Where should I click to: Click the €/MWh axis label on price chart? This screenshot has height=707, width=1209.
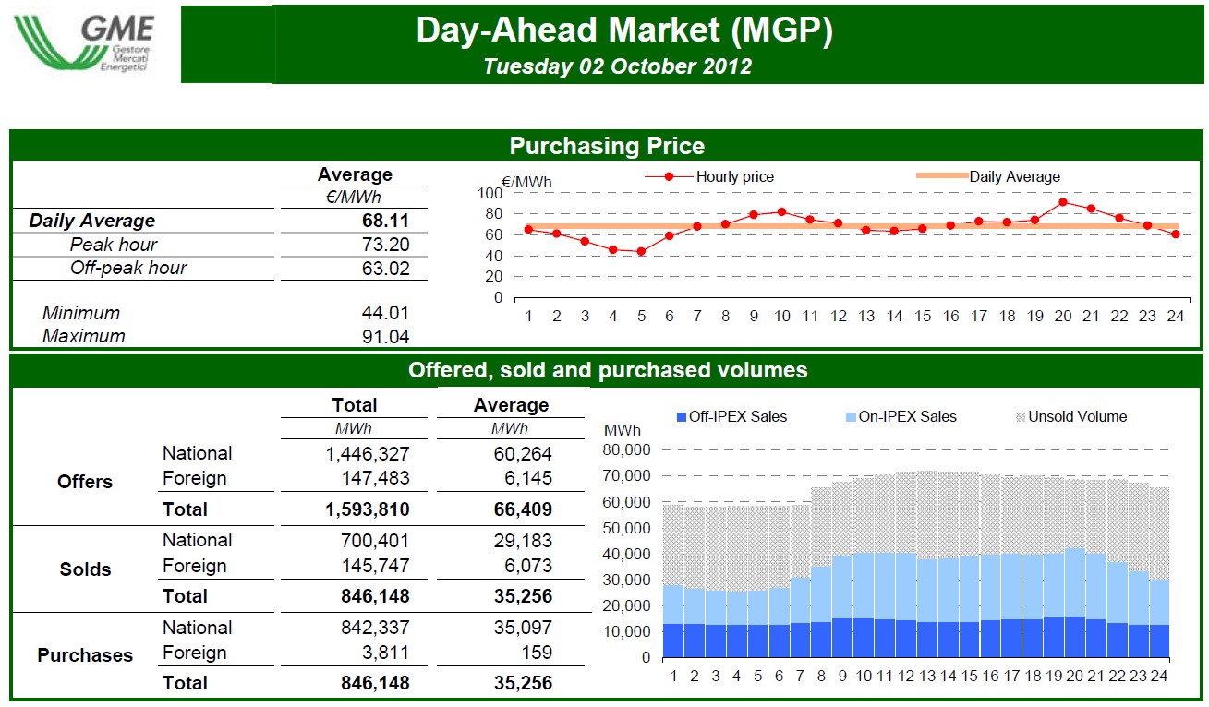526,183
